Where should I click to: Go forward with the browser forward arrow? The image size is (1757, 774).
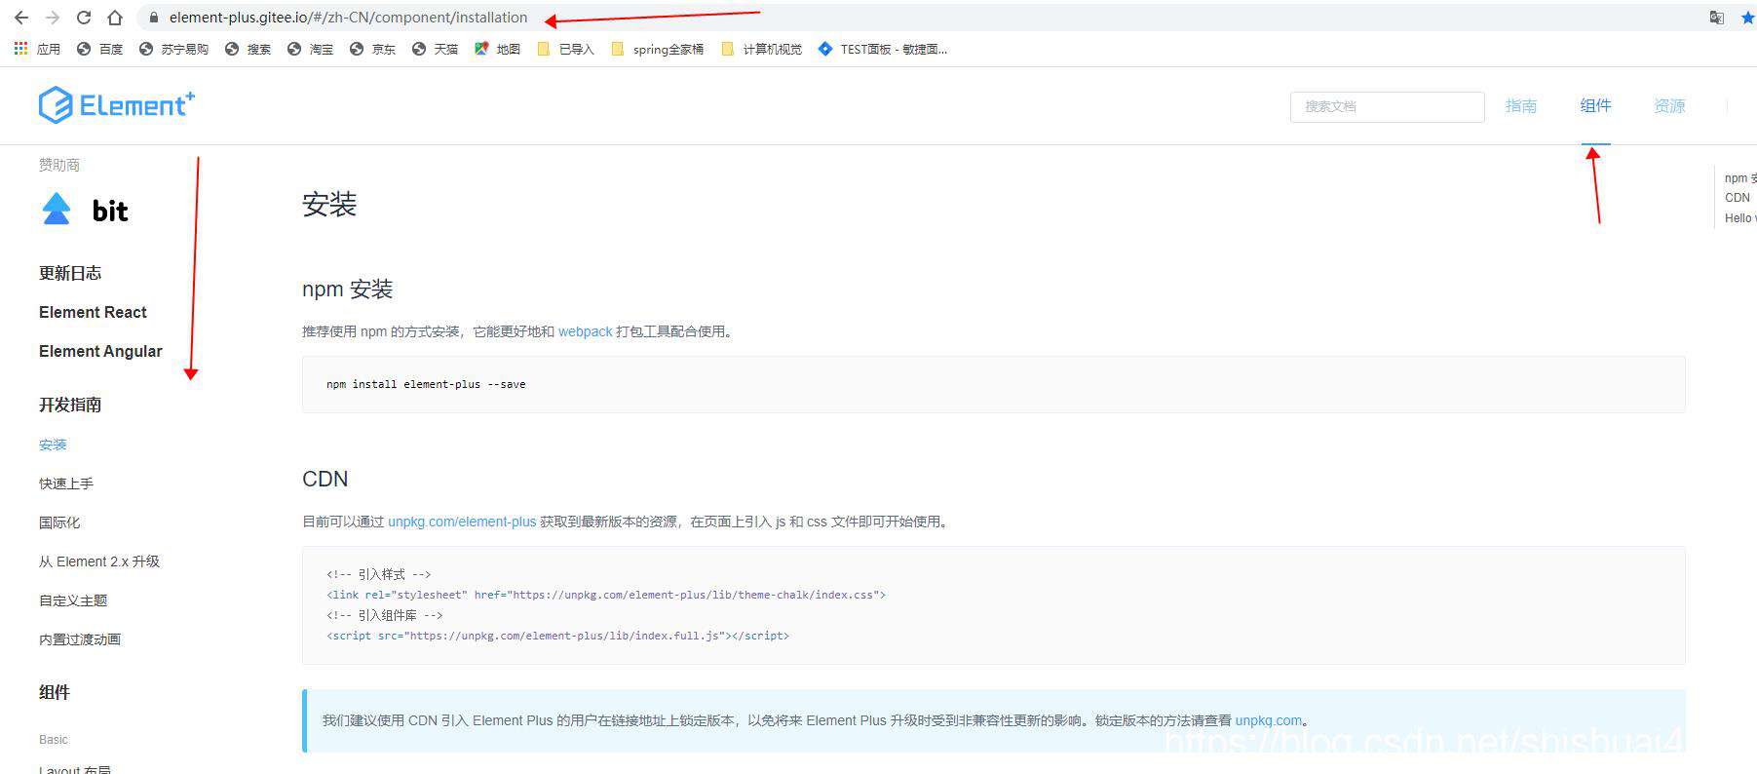coord(53,18)
